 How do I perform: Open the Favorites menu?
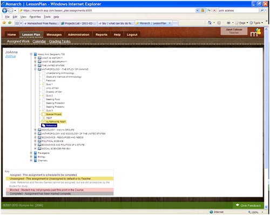35,17
